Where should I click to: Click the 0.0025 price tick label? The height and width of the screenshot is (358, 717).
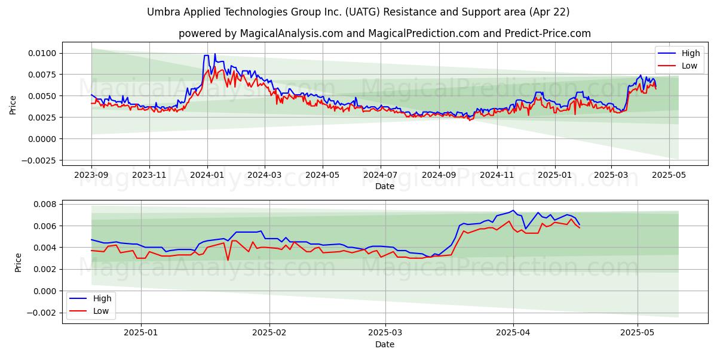pyautogui.click(x=44, y=118)
